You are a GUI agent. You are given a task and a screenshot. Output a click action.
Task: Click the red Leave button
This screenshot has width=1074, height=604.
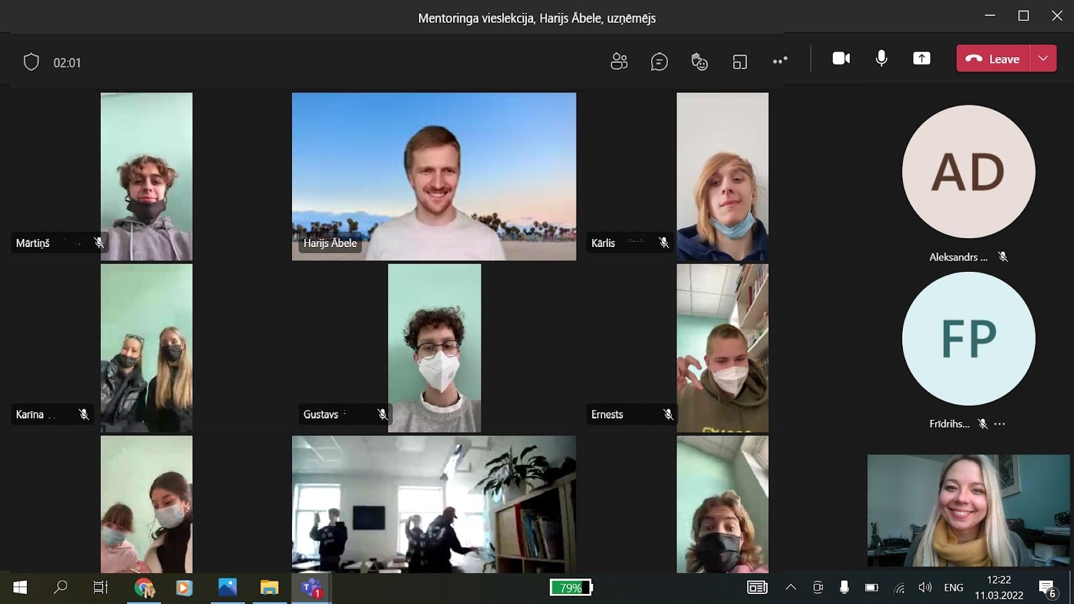pyautogui.click(x=993, y=58)
